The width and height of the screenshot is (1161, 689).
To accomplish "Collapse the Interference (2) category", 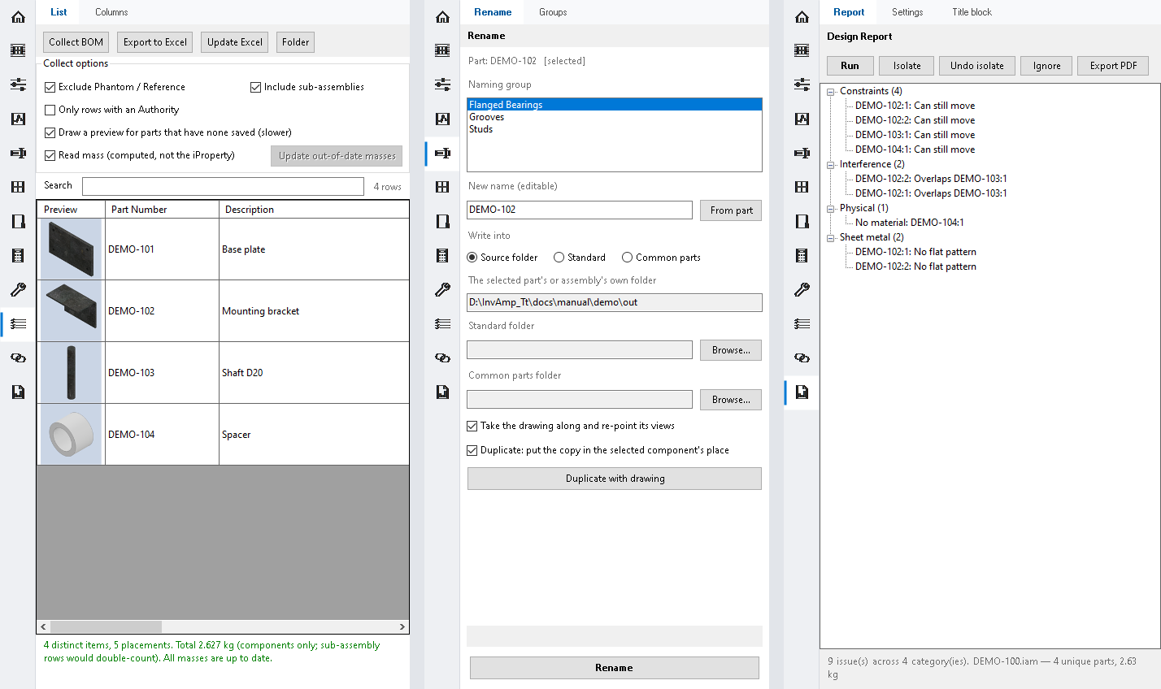I will coord(831,165).
